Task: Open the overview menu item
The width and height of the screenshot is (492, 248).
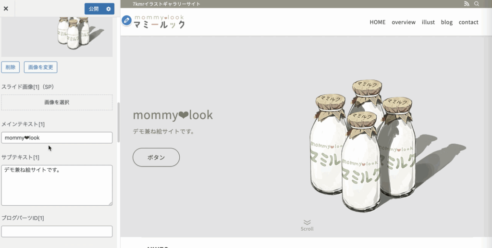Action: [x=404, y=22]
